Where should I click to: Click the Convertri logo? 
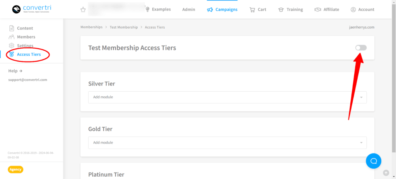31,9
